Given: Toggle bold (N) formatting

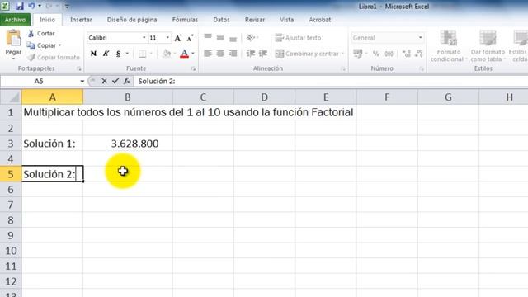Looking at the screenshot, I should [x=93, y=54].
